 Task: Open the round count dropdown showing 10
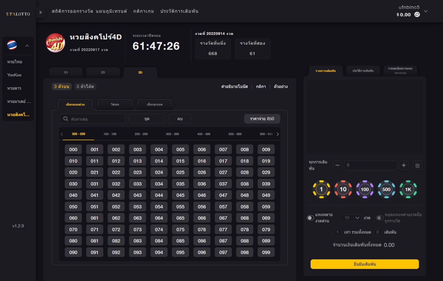pos(351,218)
